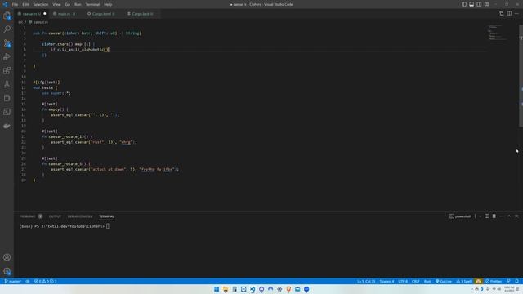
Task: Open the Selection menu
Action: [x=40, y=4]
